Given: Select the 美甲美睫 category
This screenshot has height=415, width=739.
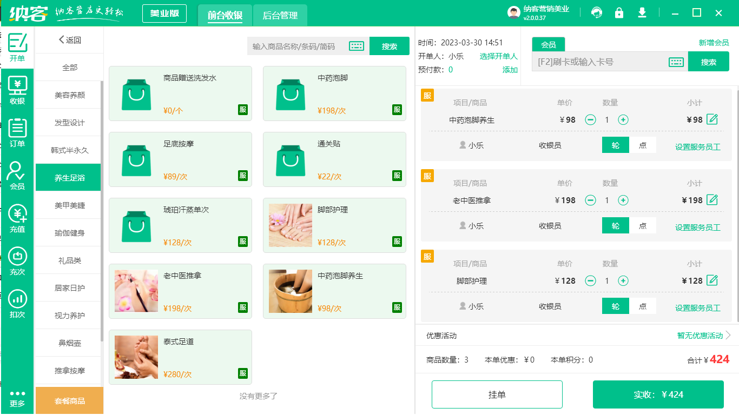Looking at the screenshot, I should pyautogui.click(x=69, y=205).
